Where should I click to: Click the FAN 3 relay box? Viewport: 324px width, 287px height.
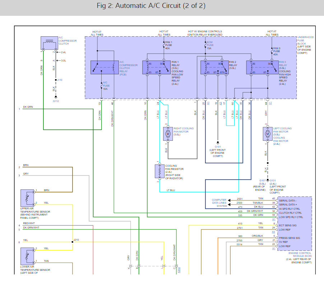(262, 68)
